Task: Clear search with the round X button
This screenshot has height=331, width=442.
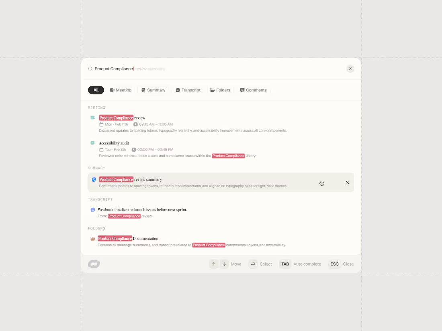Action: [x=350, y=69]
